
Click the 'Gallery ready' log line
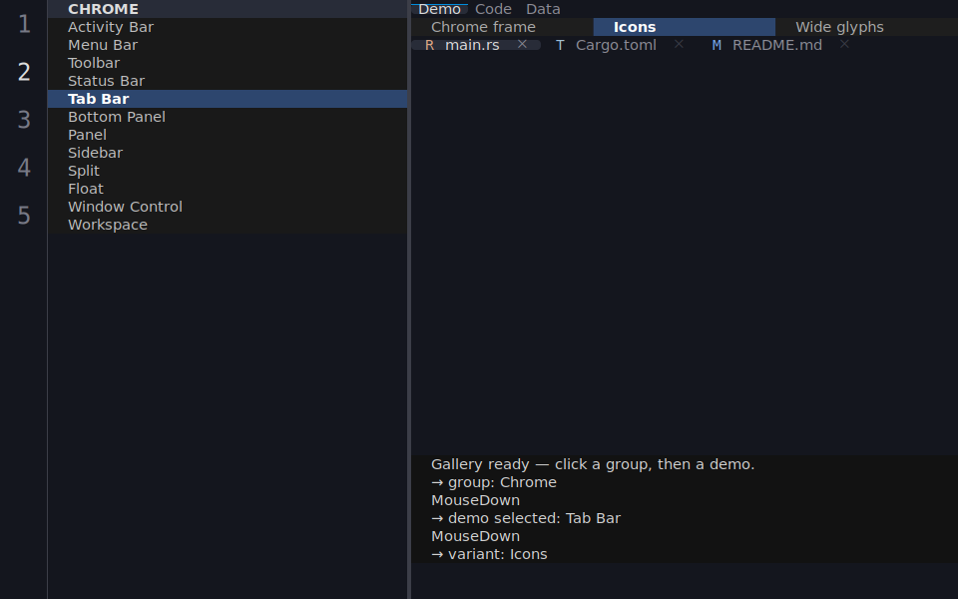pos(685,464)
